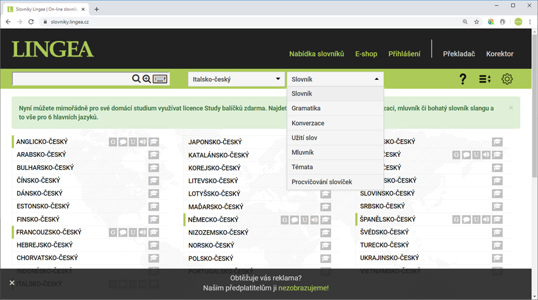Click graduation cap icon for Čínsko-český
The width and height of the screenshot is (538, 300).
pos(154,181)
